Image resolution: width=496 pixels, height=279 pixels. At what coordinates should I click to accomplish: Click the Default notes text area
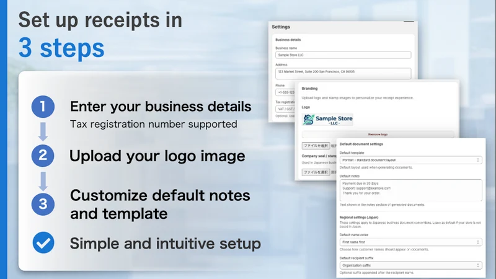[x=411, y=190]
